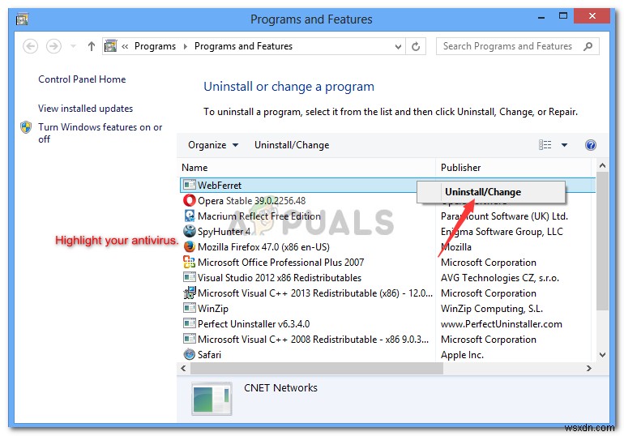Expand breadcrumb arrow after Programs
624x436 pixels.
tap(186, 46)
